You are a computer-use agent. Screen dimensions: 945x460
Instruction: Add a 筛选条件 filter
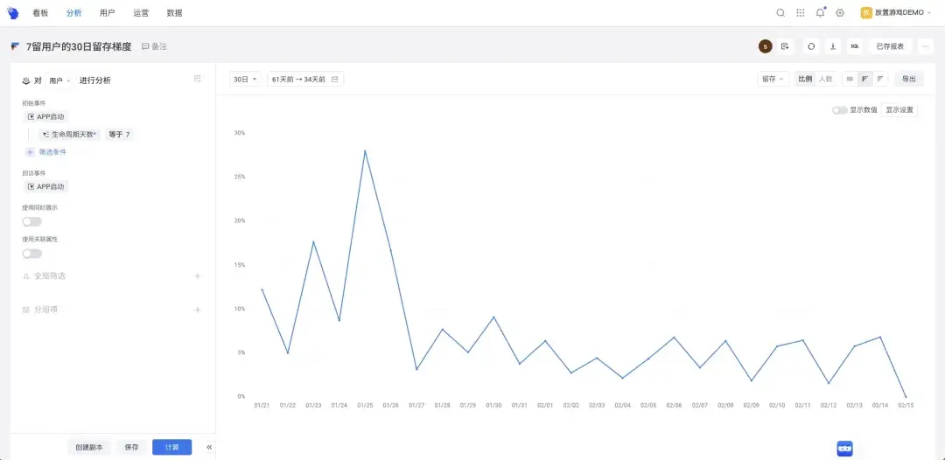point(46,151)
